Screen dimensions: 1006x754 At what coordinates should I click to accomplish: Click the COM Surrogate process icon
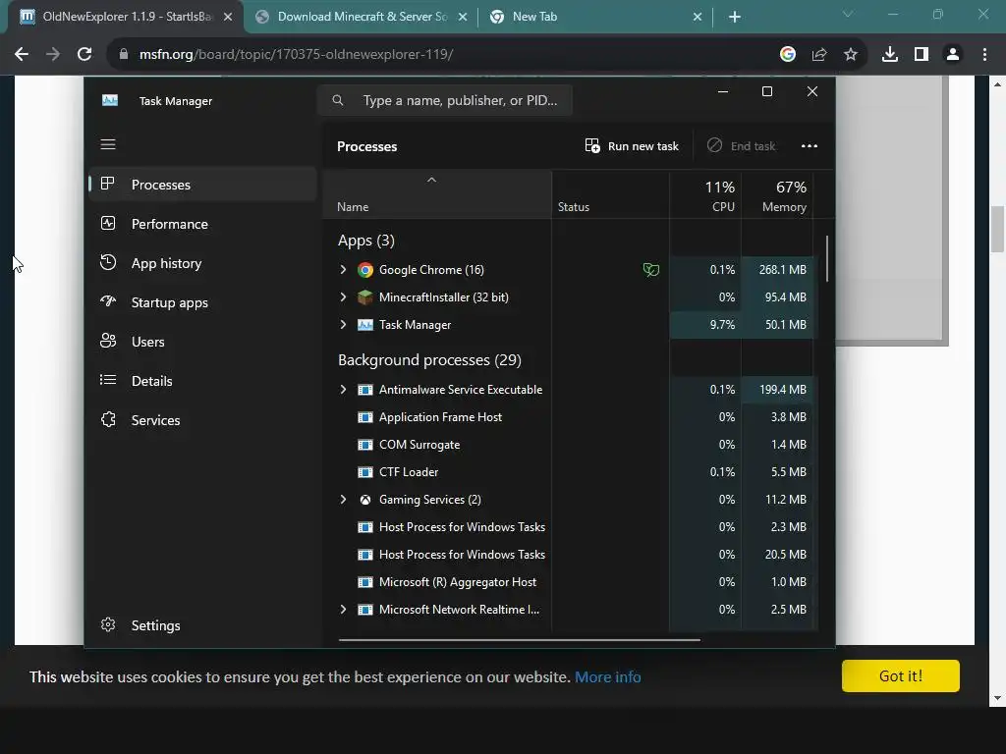[x=365, y=445]
